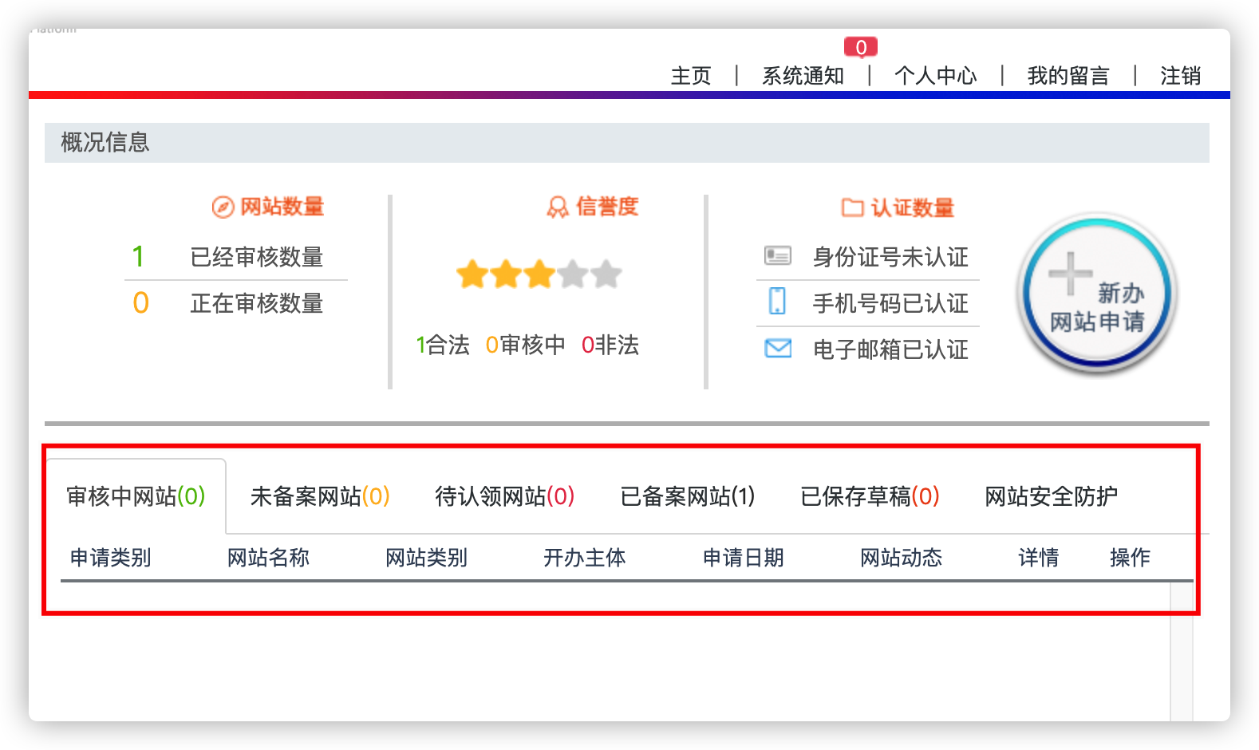Click the 1合法 count
This screenshot has height=750, width=1259.
[443, 345]
